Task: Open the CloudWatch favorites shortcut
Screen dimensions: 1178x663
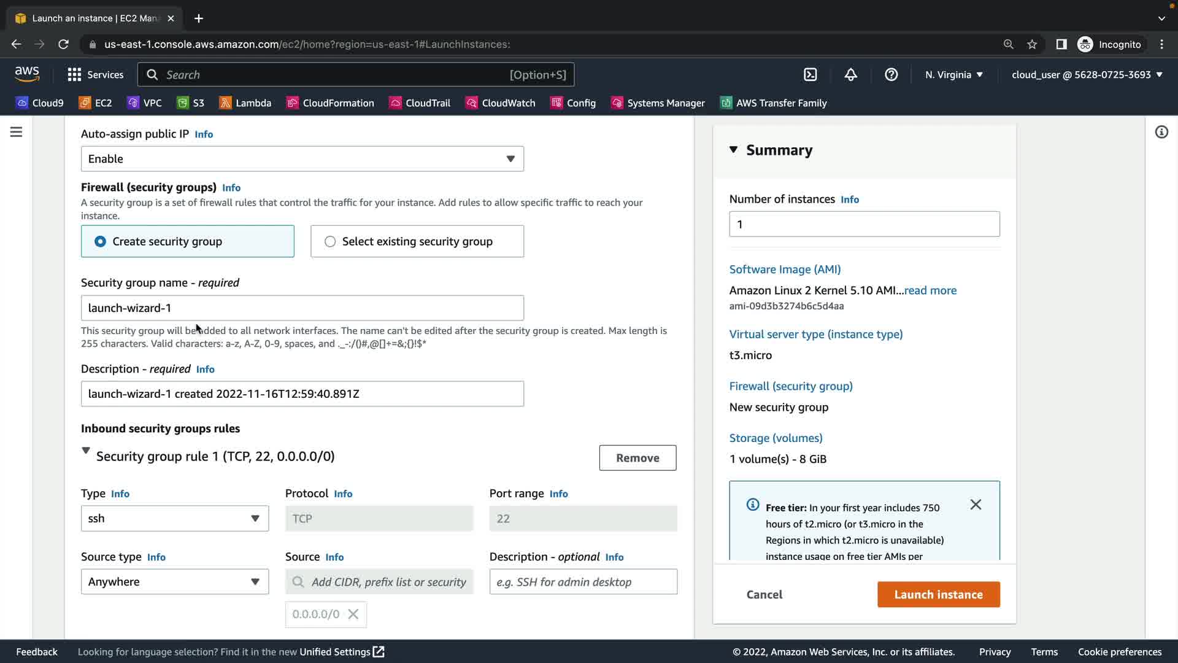Action: click(x=500, y=103)
